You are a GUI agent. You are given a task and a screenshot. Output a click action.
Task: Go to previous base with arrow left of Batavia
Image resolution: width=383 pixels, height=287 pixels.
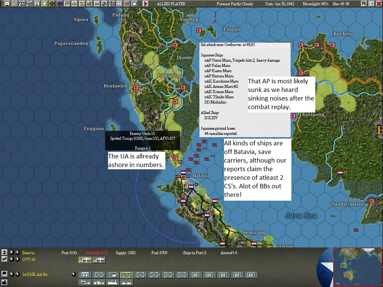12,253
